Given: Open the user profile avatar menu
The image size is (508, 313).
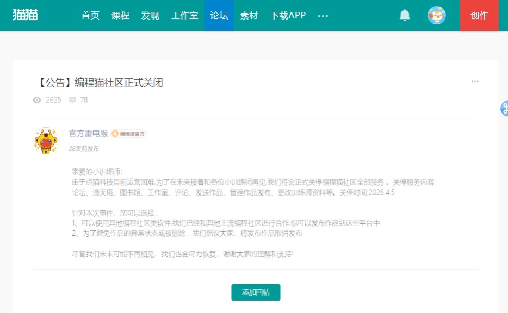Looking at the screenshot, I should click(436, 15).
